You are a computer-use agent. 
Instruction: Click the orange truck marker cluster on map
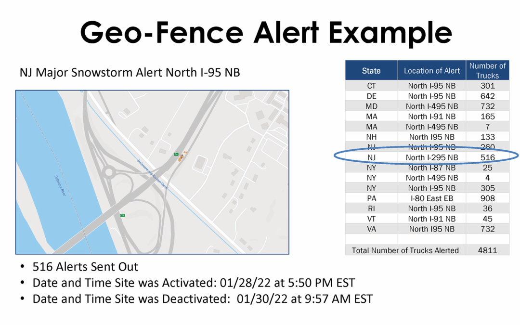pyautogui.click(x=182, y=157)
